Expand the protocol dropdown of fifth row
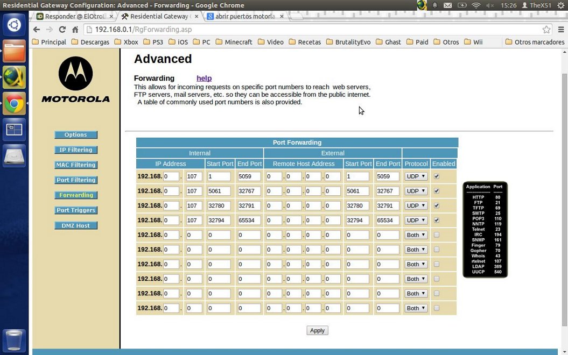Image resolution: width=568 pixels, height=355 pixels. pos(416,235)
